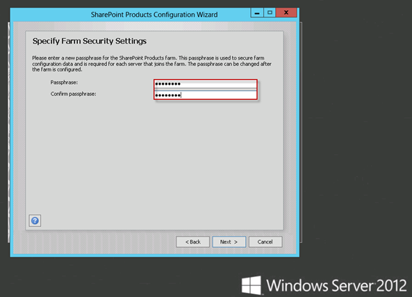Go to the previous step with Back
Image resolution: width=412 pixels, height=297 pixels.
click(193, 242)
